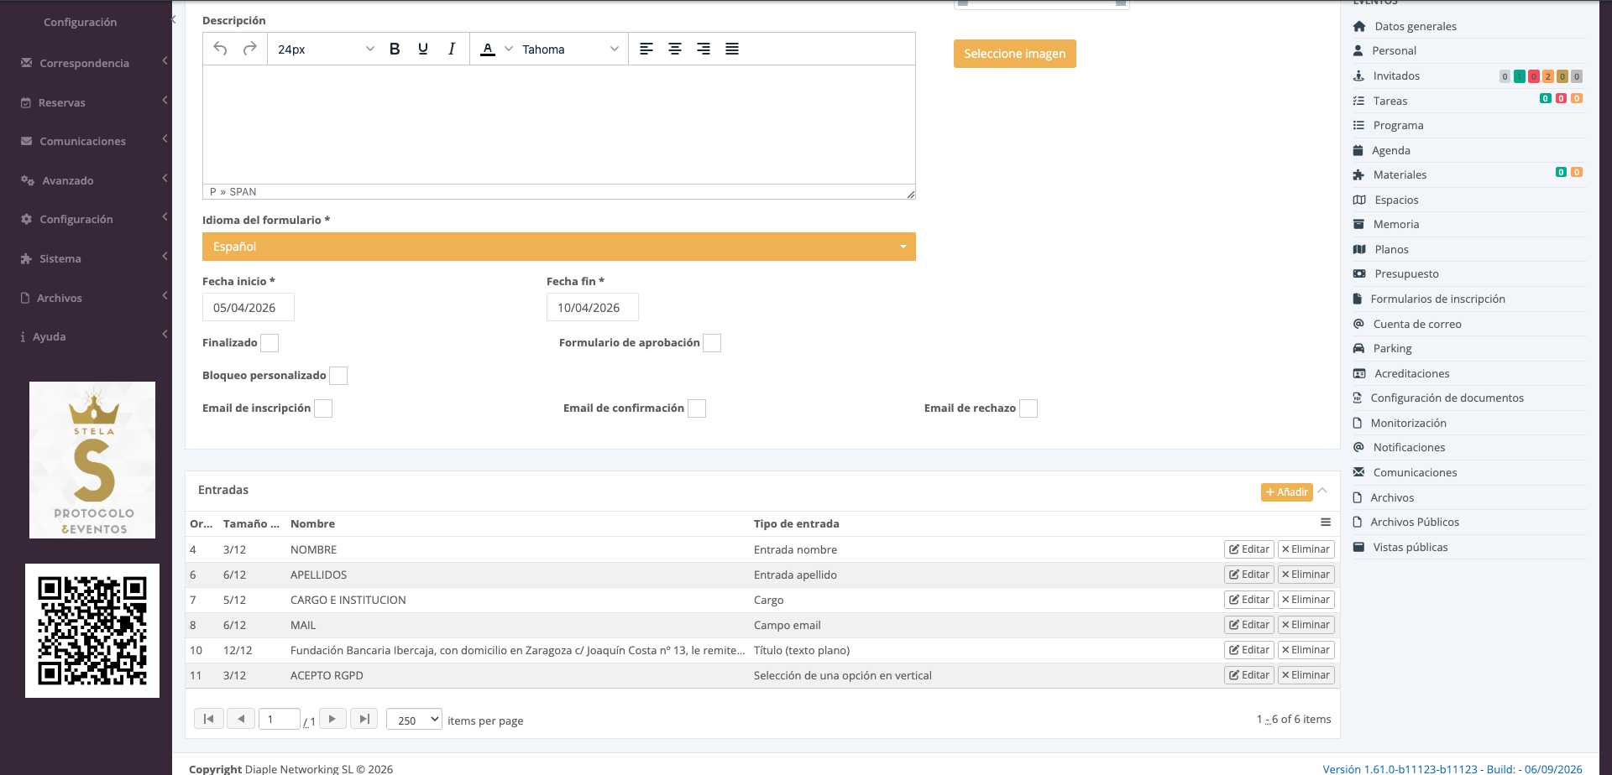This screenshot has height=775, width=1612.
Task: Open the Entradas grid column menu icon
Action: 1326,523
